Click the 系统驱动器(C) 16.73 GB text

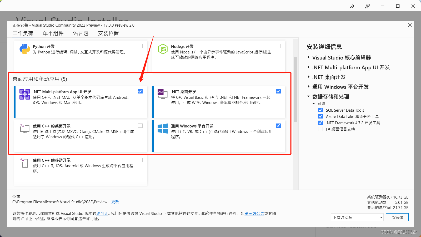tap(388, 197)
